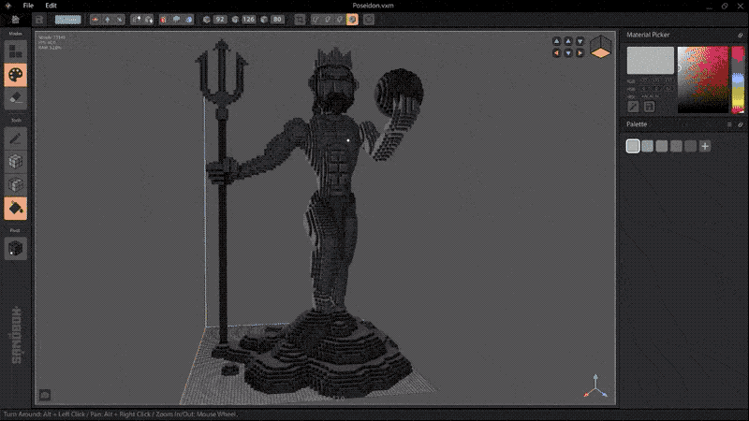Select the third lighting bulb option
749x421 pixels.
(x=340, y=20)
